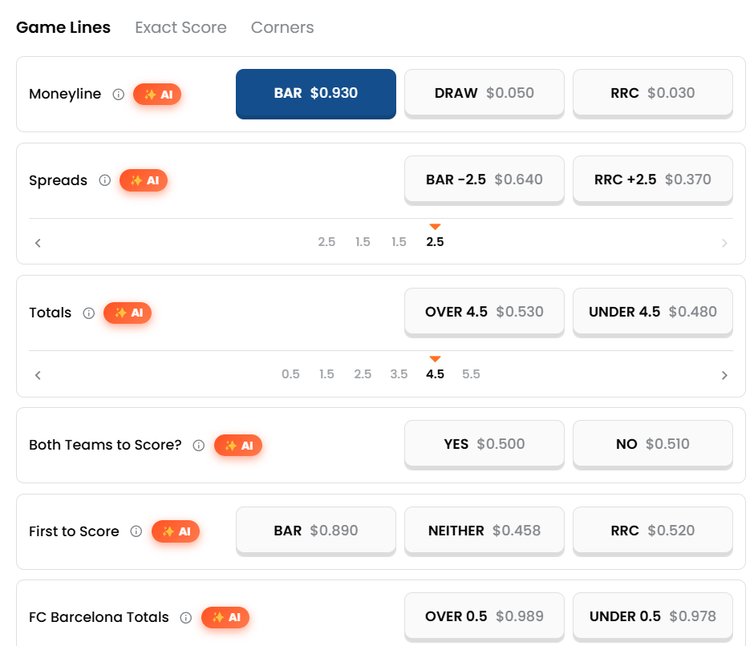This screenshot has width=754, height=646.
Task: Click Both Teams to Score info icon
Action: click(199, 446)
